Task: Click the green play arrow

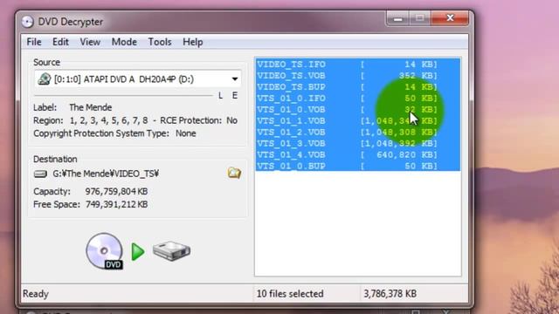Action: pyautogui.click(x=138, y=252)
